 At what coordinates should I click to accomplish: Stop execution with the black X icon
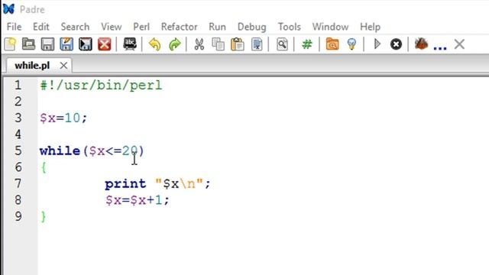[x=396, y=44]
